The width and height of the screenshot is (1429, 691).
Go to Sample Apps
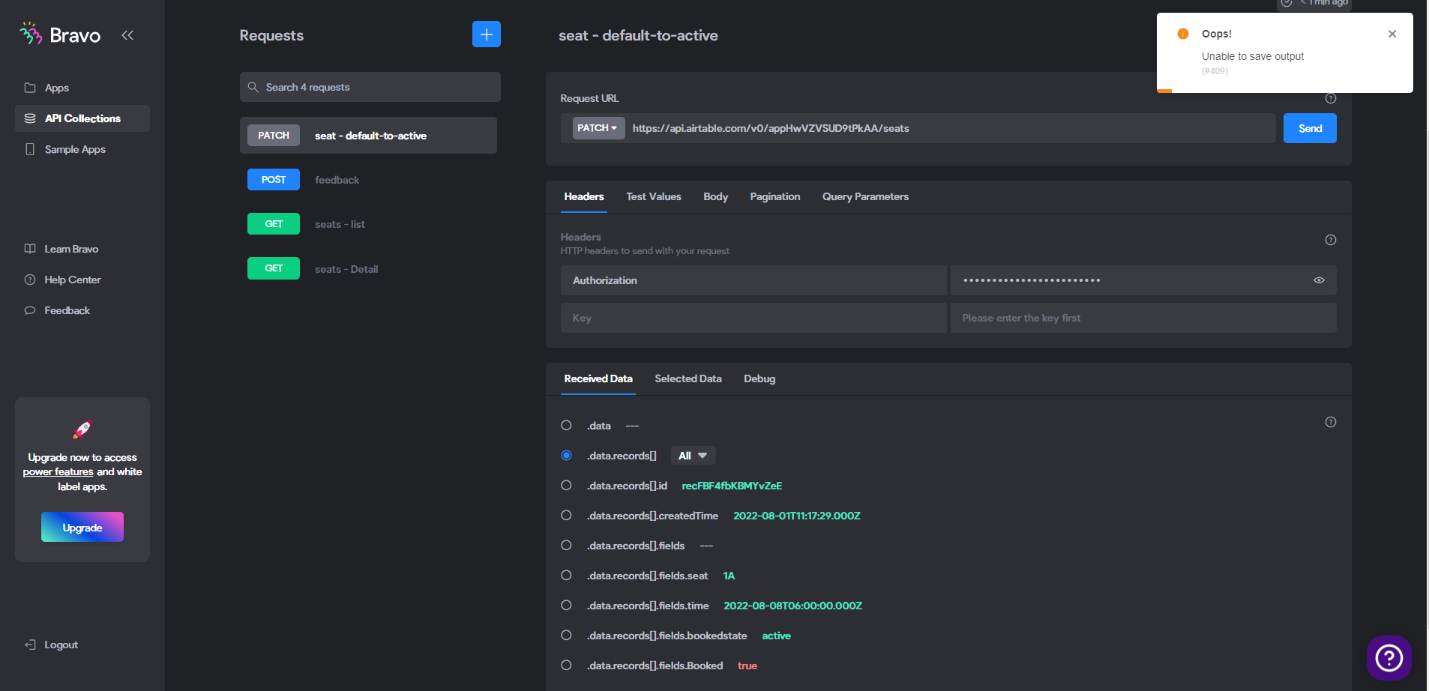tap(82, 149)
